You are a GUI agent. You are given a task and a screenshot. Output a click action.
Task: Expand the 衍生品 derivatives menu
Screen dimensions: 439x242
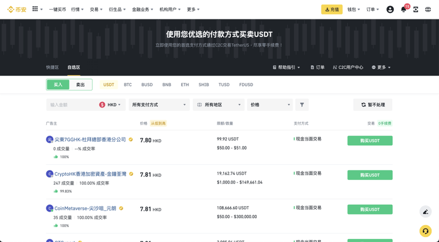(x=117, y=10)
